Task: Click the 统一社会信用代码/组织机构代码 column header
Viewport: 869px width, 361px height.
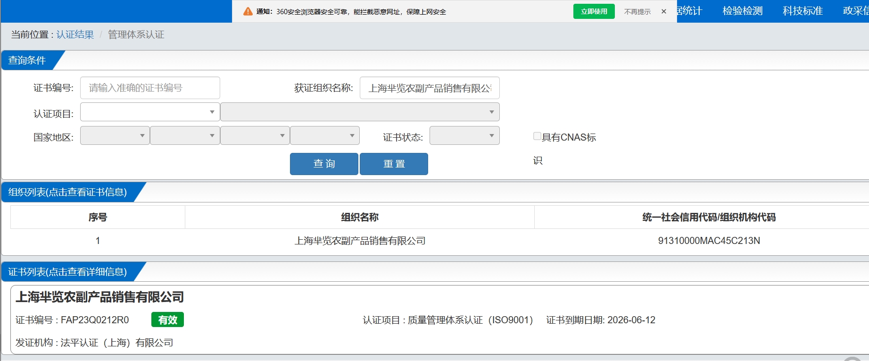Action: click(x=709, y=217)
